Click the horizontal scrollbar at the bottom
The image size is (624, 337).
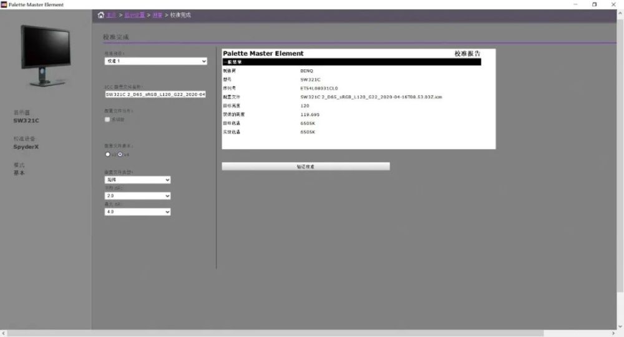(x=275, y=333)
